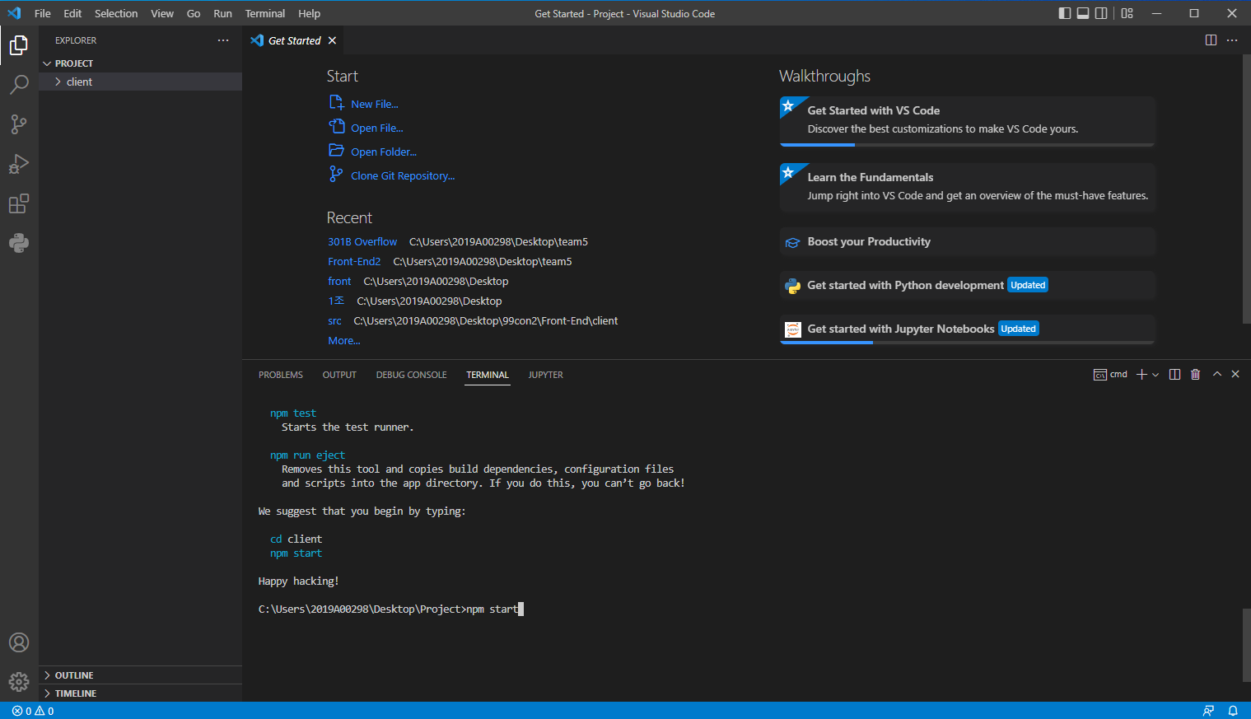Toggle secondary side bar visibility
1251x719 pixels.
point(1101,13)
